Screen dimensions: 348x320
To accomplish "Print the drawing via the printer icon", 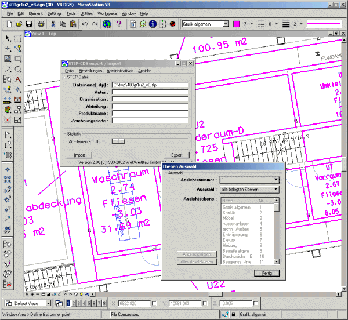I will [x=41, y=24].
